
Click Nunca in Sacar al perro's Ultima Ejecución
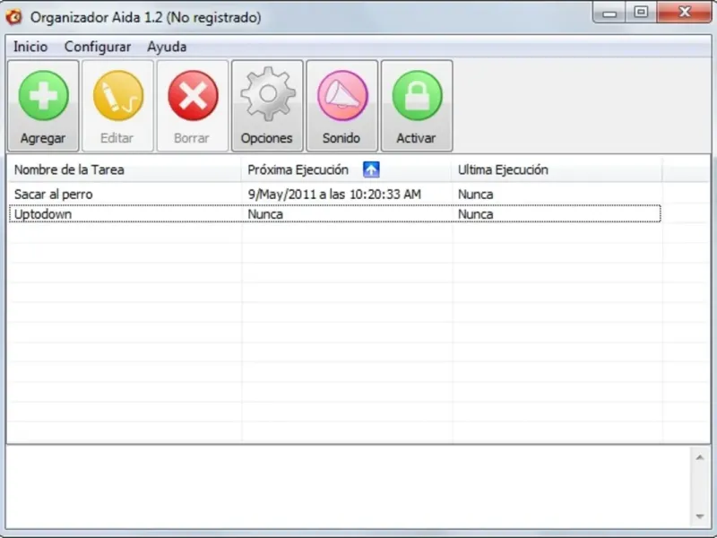(476, 195)
